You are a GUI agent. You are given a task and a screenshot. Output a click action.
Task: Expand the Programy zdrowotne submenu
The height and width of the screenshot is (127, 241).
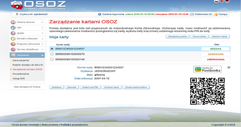(x=42, y=44)
